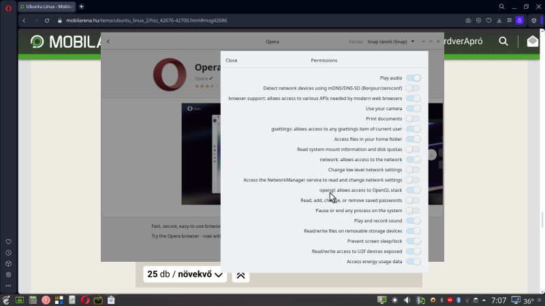Enable the Print documents permission
This screenshot has width=545, height=306.
point(414,118)
